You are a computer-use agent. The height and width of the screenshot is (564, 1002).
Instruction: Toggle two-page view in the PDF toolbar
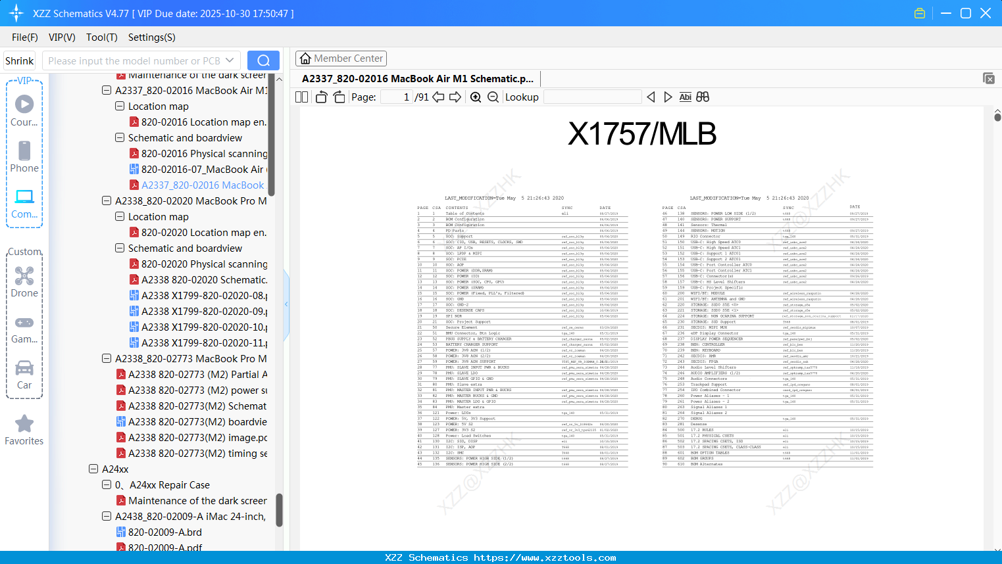[302, 97]
